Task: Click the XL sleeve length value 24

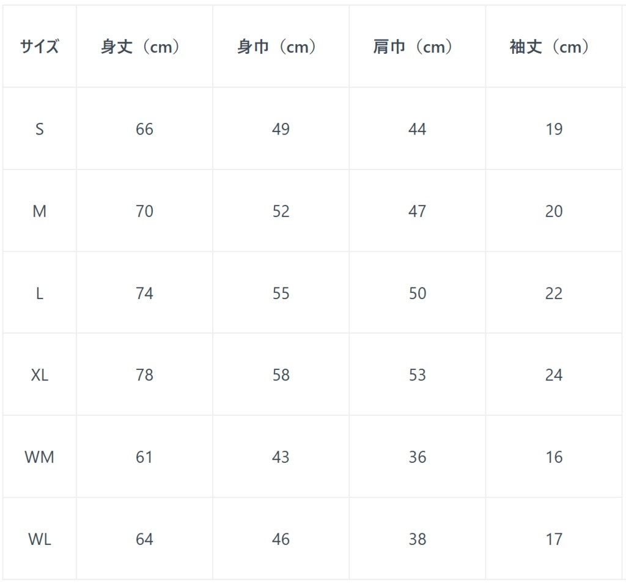Action: click(553, 375)
